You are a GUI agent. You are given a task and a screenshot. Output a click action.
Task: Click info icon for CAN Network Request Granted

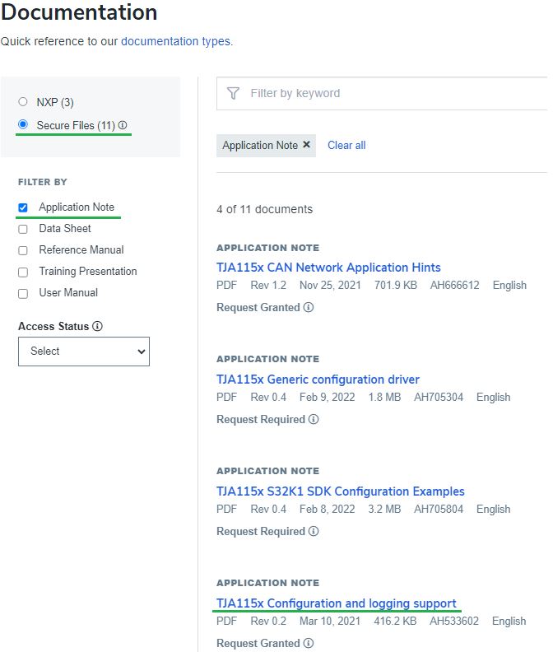pos(309,307)
